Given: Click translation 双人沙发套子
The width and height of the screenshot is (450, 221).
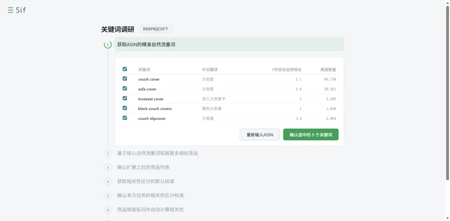Looking at the screenshot, I should coord(214,99).
